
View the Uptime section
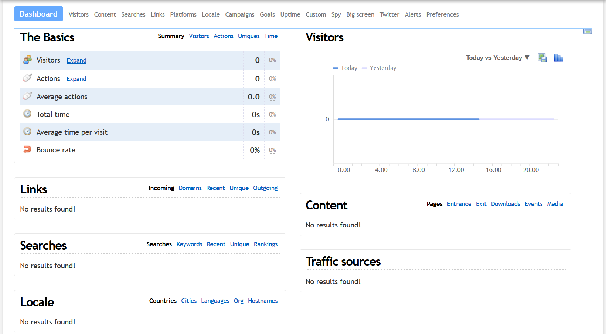(x=290, y=14)
